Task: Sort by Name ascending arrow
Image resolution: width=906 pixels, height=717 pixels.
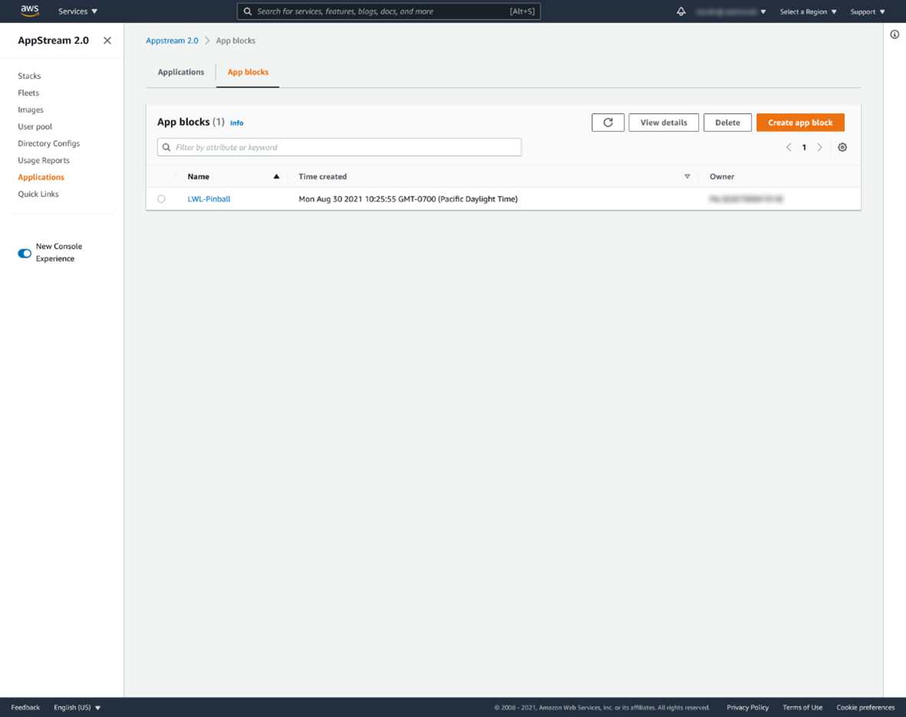Action: pyautogui.click(x=276, y=177)
